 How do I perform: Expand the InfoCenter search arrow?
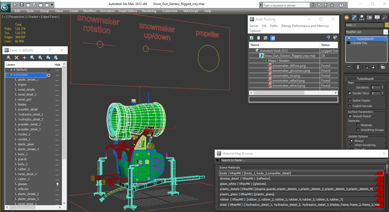coord(261,5)
